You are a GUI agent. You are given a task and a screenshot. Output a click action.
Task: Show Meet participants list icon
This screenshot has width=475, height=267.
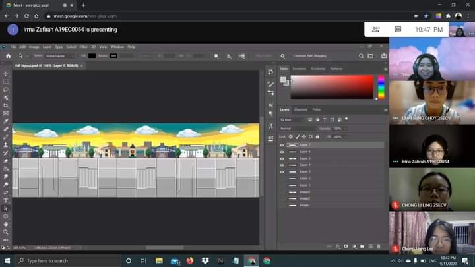click(376, 30)
